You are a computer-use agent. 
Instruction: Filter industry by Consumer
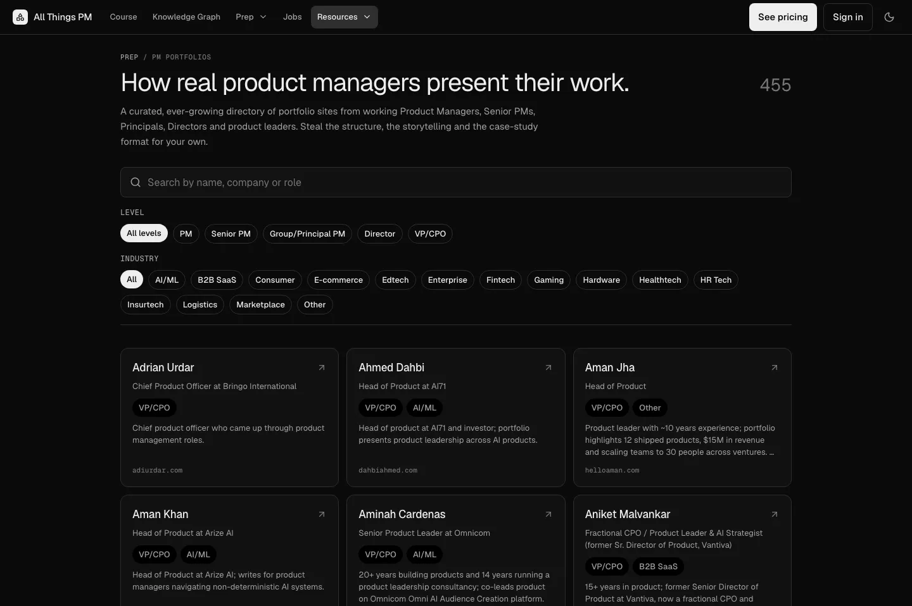pos(275,280)
